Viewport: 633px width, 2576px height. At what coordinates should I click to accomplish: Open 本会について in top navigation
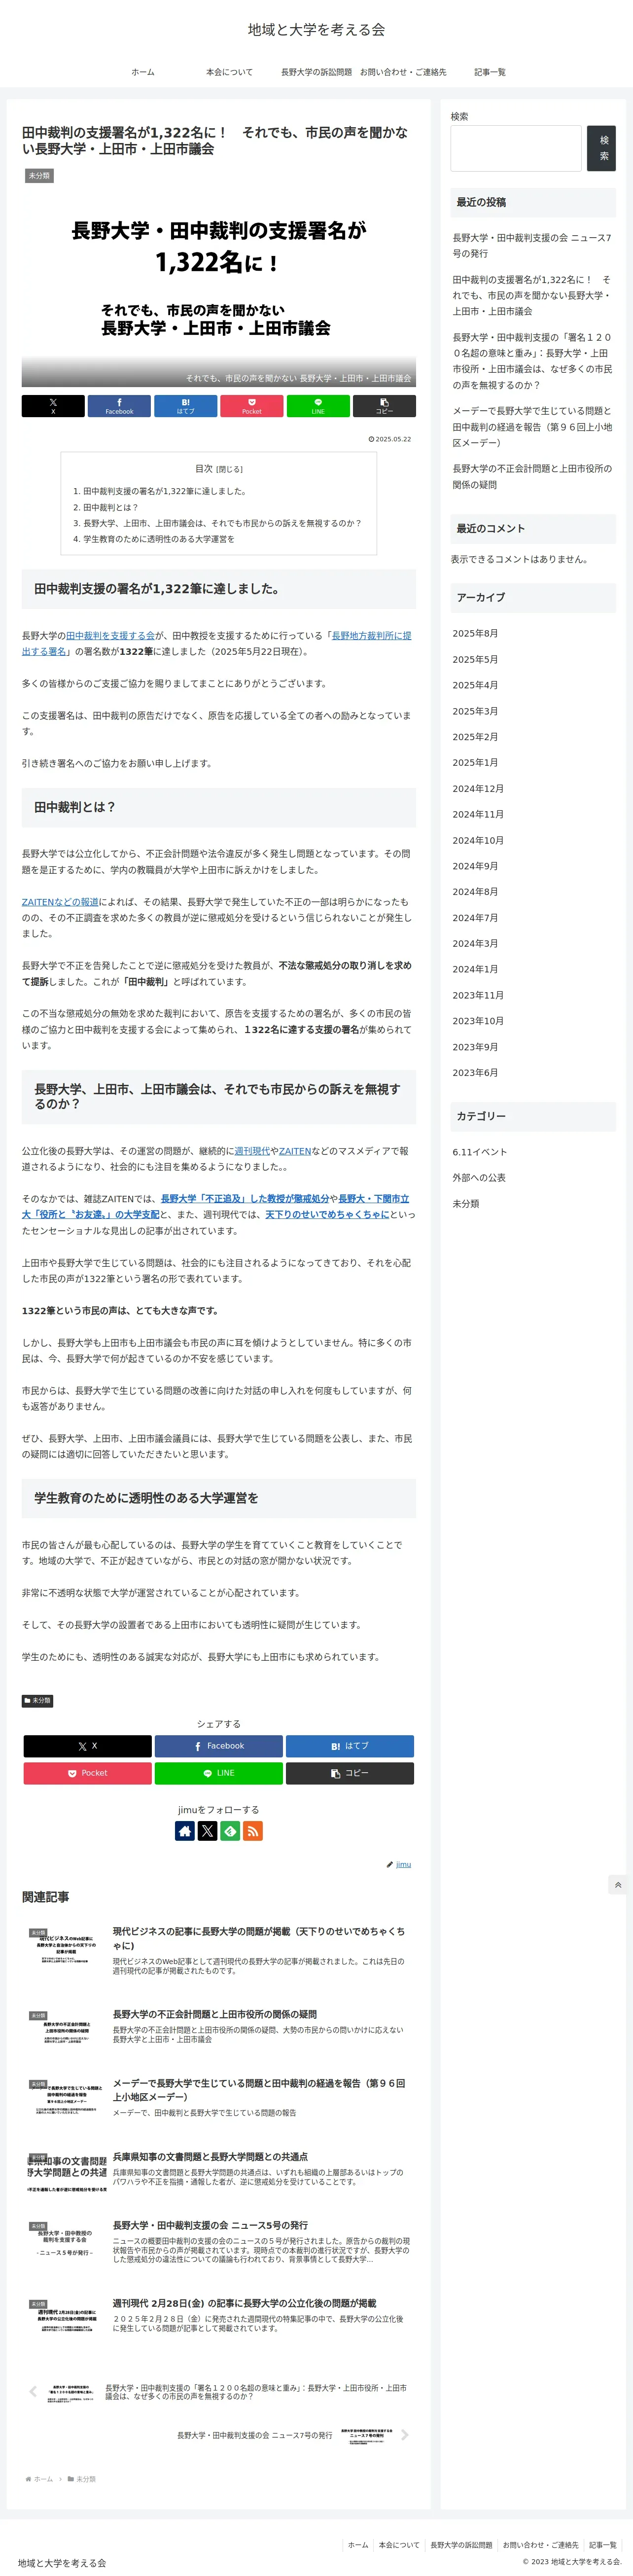coord(229,72)
